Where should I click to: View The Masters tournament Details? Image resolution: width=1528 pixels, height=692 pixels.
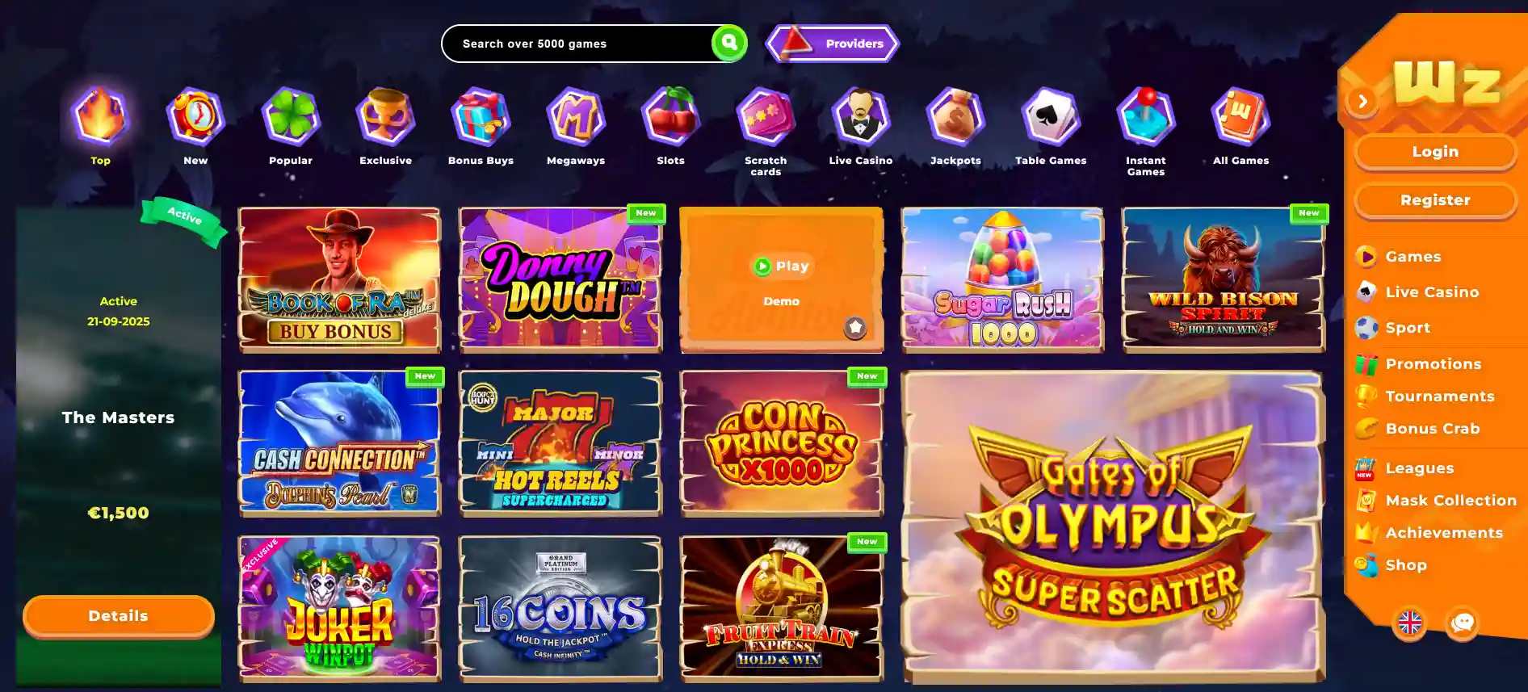(119, 616)
